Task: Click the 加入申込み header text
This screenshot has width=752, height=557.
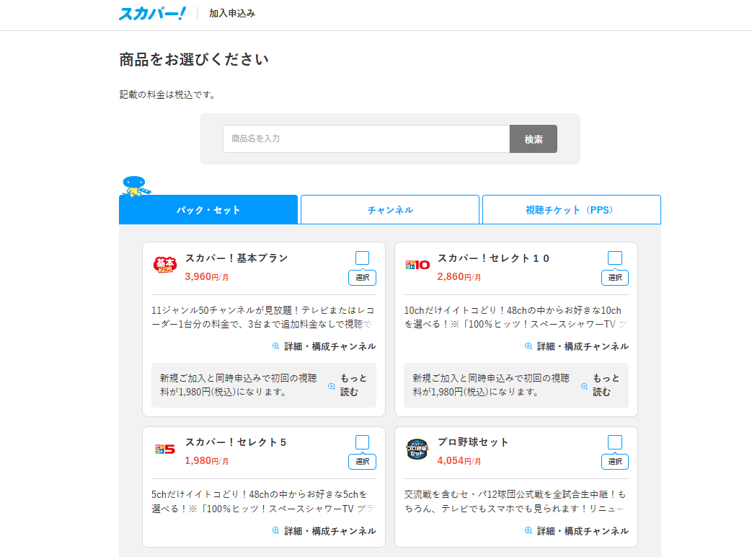Action: click(232, 14)
